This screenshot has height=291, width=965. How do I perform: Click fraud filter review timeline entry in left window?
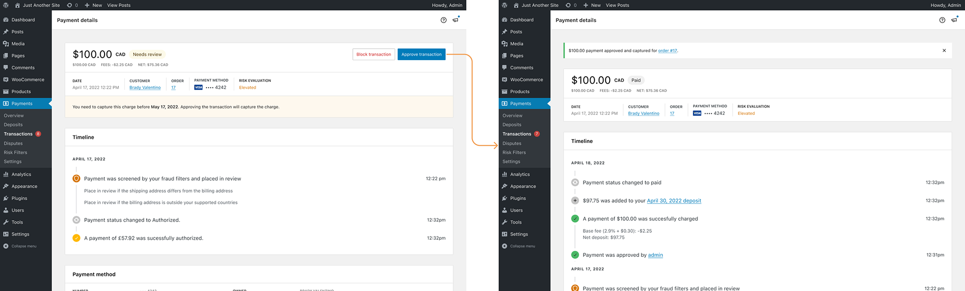[x=162, y=179]
